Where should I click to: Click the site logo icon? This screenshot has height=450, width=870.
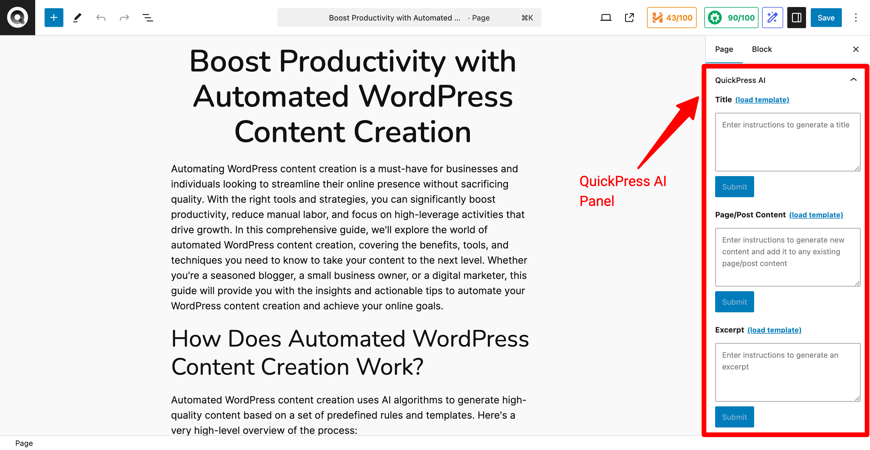[18, 18]
